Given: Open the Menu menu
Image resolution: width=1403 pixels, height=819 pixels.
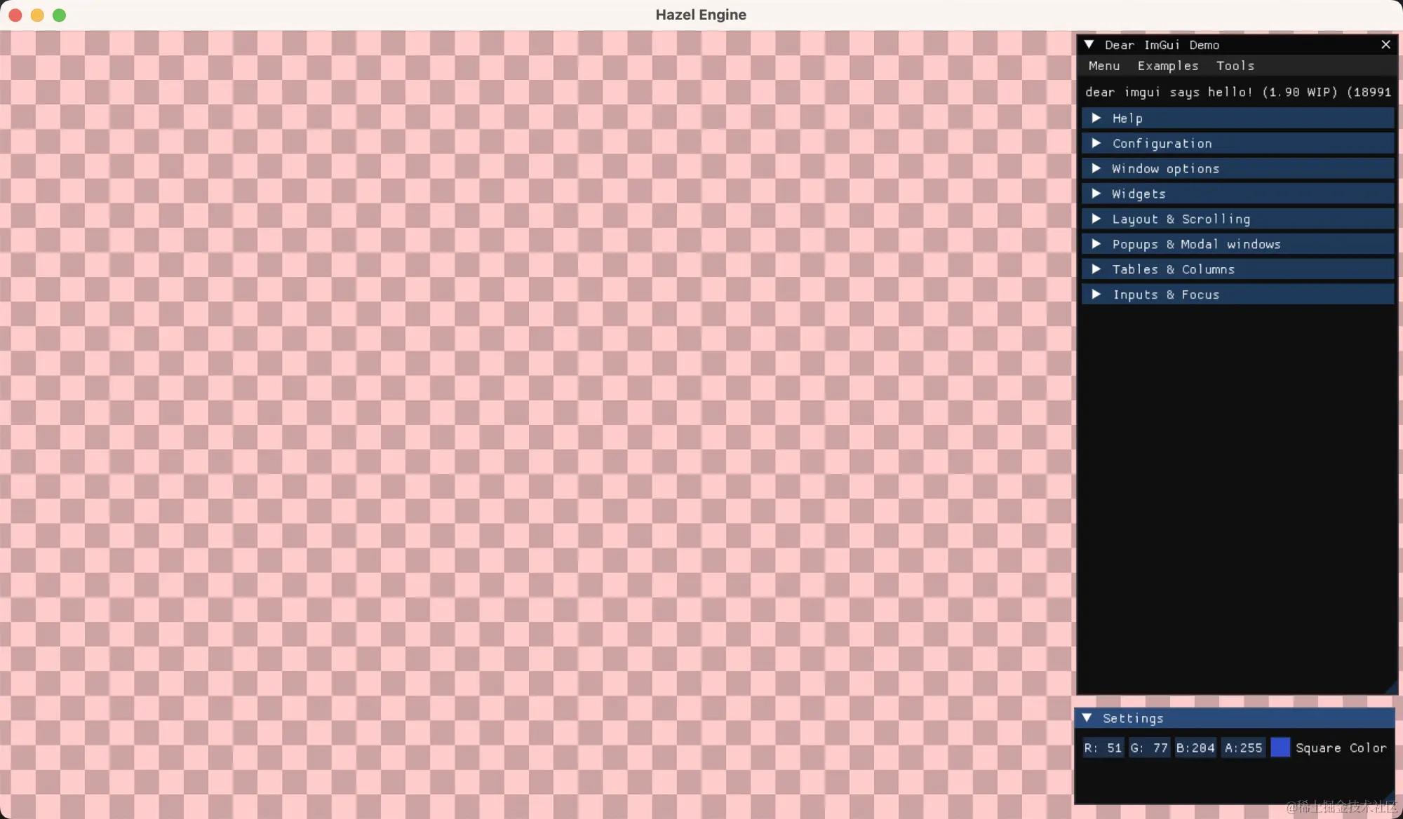Looking at the screenshot, I should [x=1103, y=66].
